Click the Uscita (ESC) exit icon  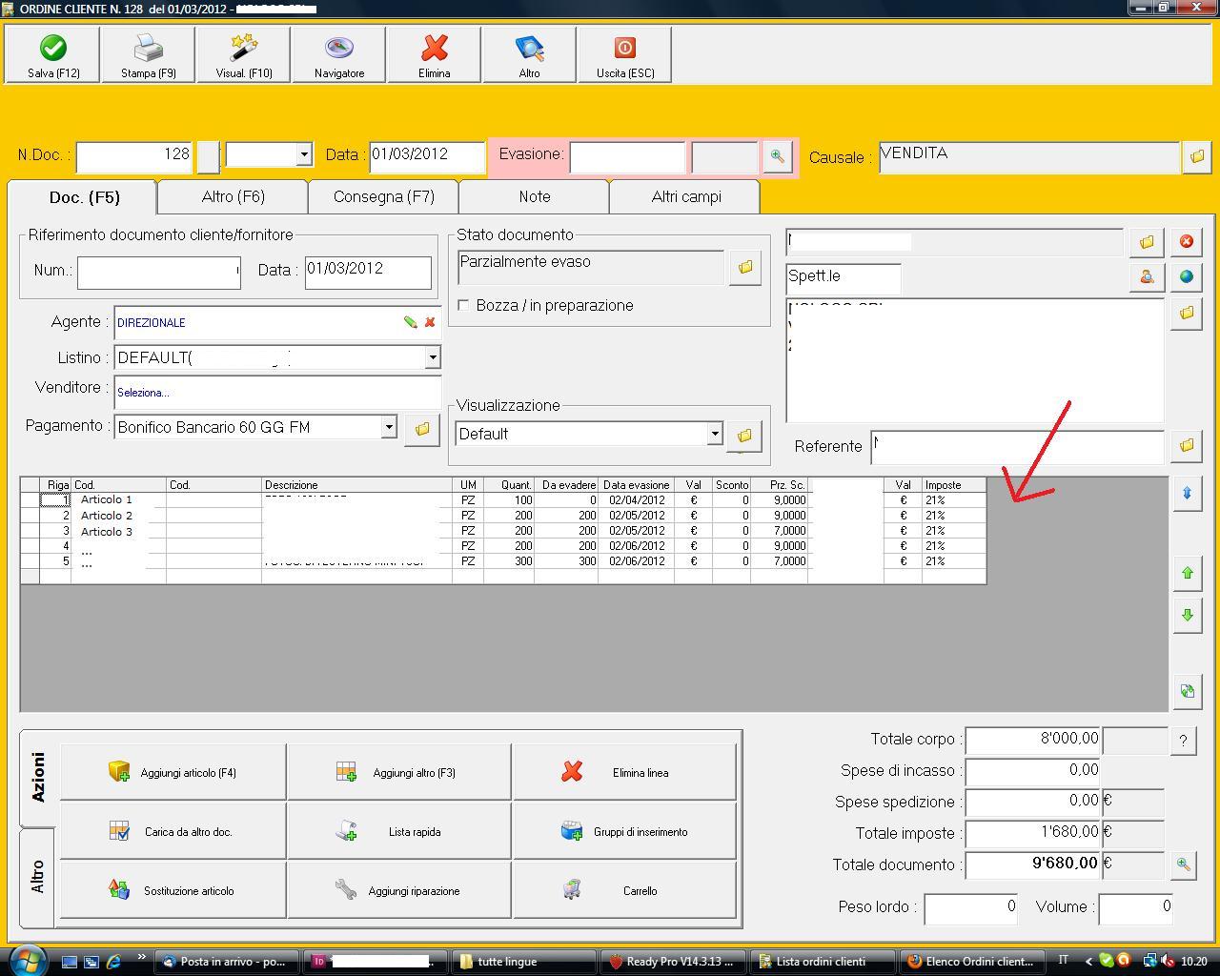[x=625, y=49]
